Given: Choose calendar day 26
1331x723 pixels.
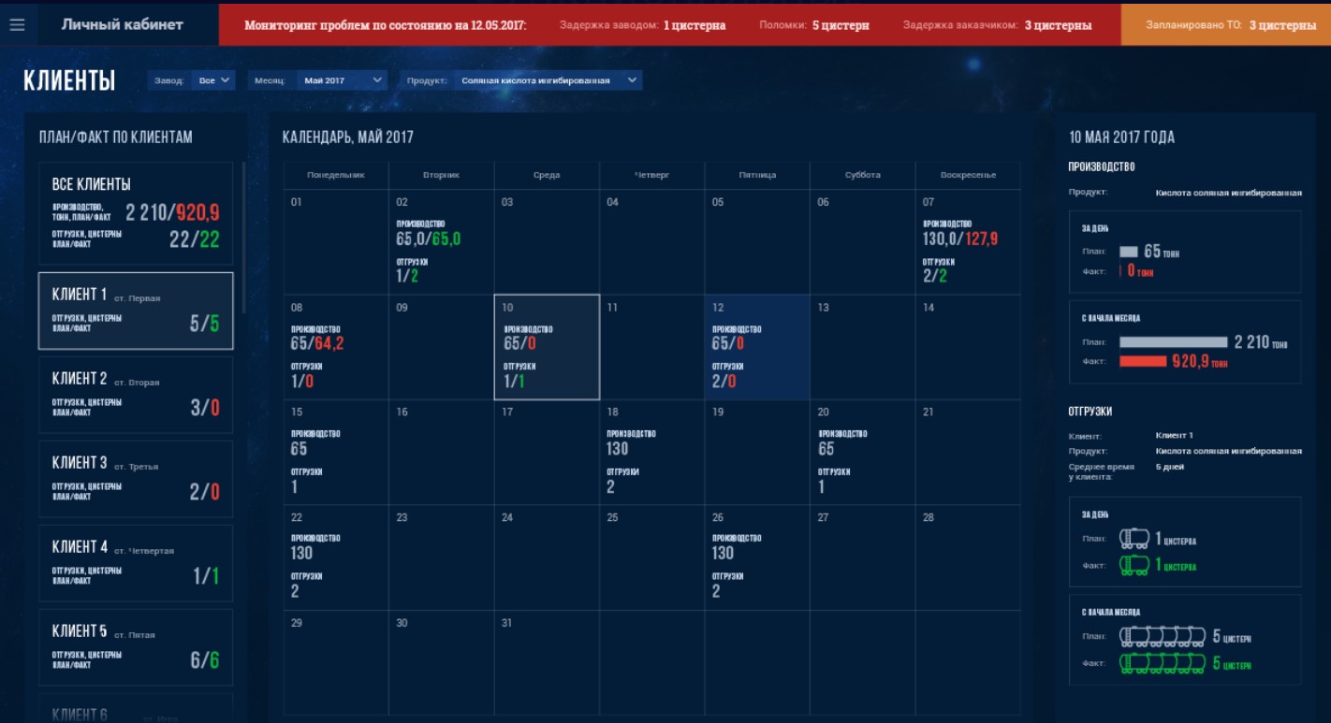Looking at the screenshot, I should point(757,557).
